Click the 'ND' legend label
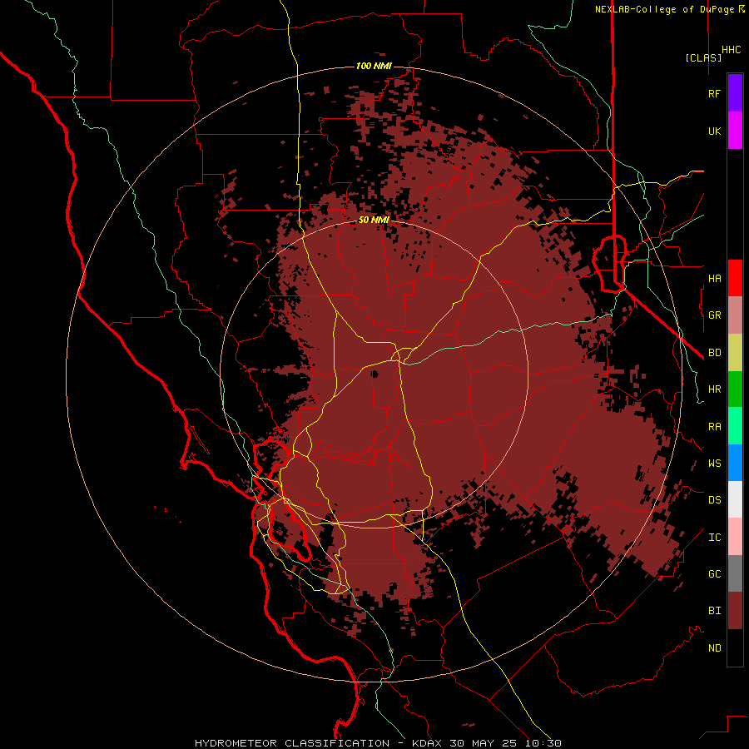The height and width of the screenshot is (749, 749). tap(715, 648)
